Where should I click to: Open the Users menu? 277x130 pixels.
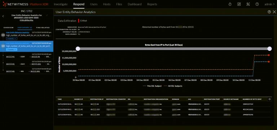[x=94, y=4]
